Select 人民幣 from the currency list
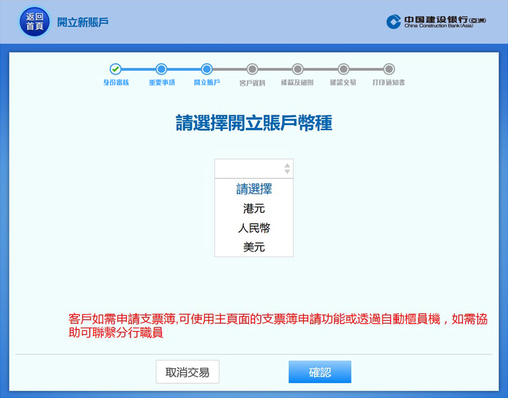The height and width of the screenshot is (398, 508). (x=253, y=228)
